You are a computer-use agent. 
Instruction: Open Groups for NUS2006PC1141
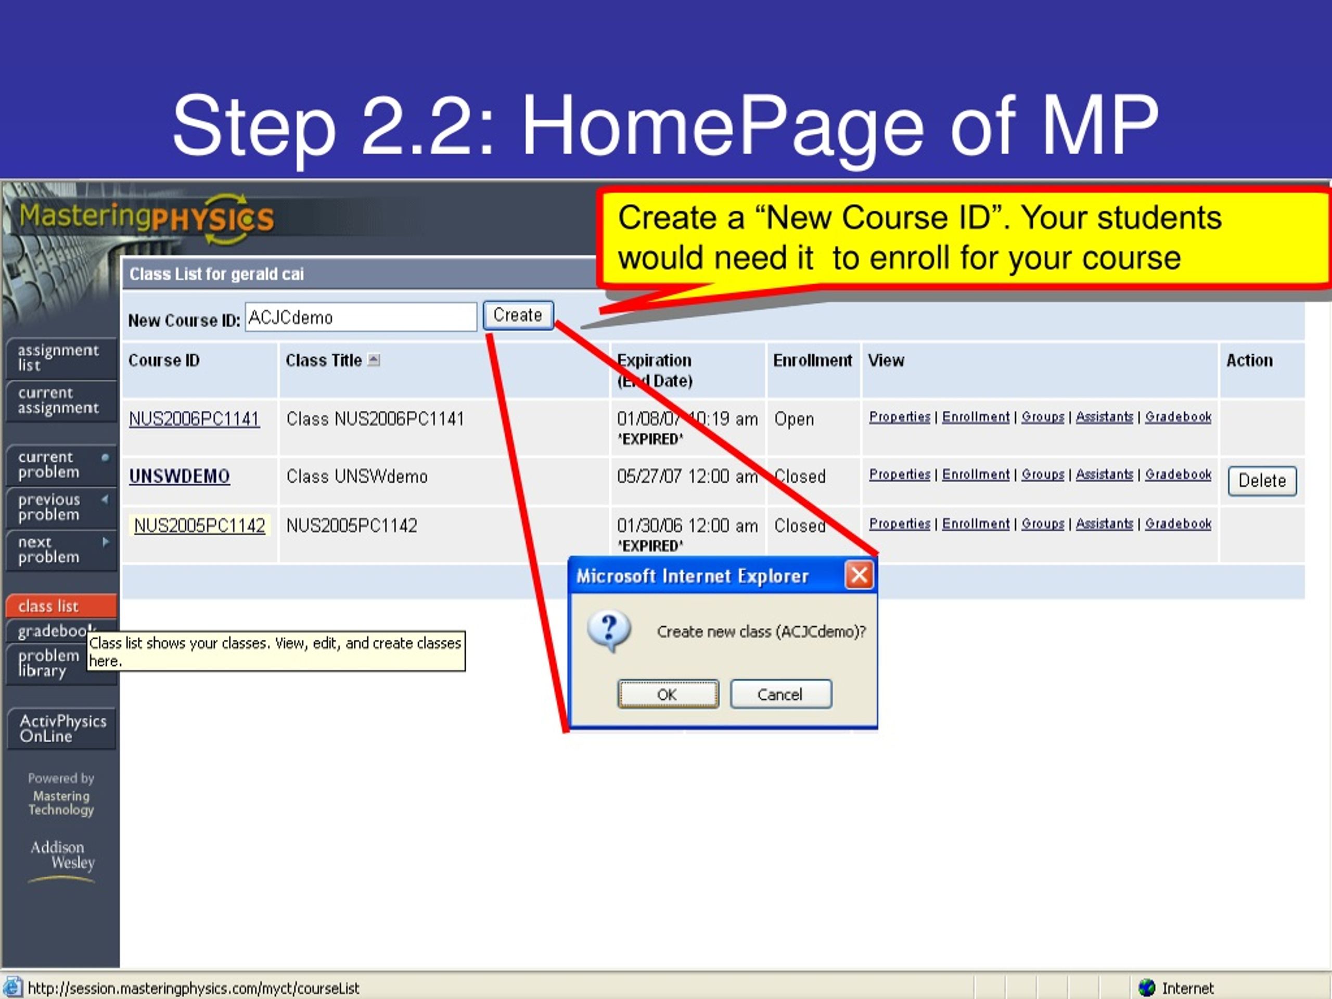pos(1043,417)
